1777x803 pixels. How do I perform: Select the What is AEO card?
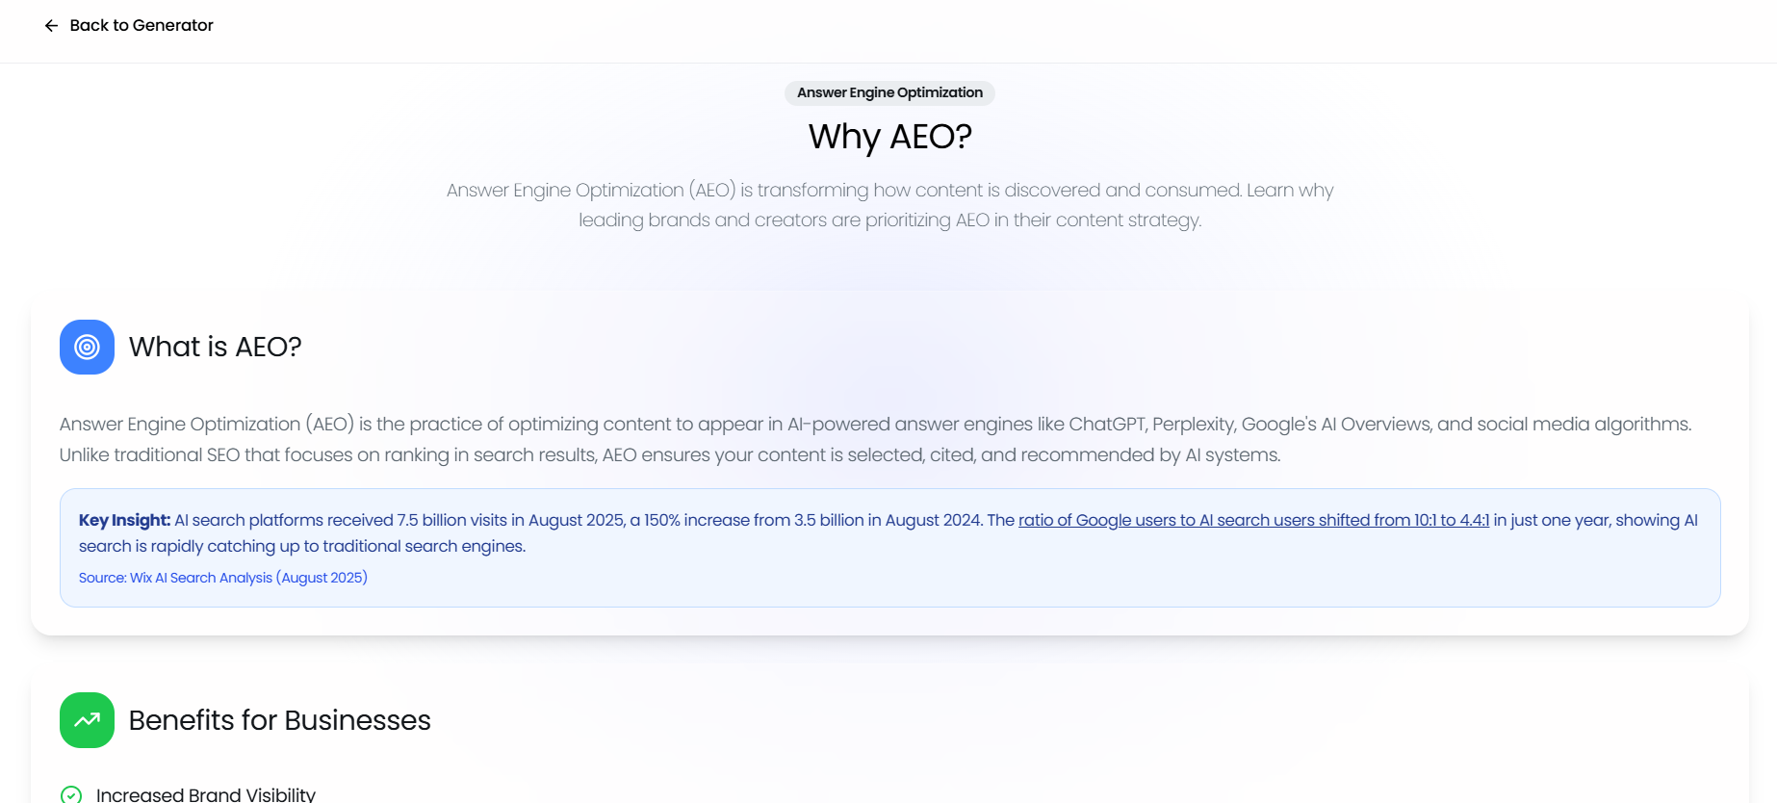(x=888, y=462)
